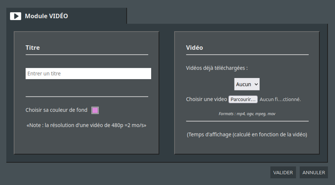Click the Vidéos déjà téléchargées label
The image size is (335, 185).
tap(217, 68)
